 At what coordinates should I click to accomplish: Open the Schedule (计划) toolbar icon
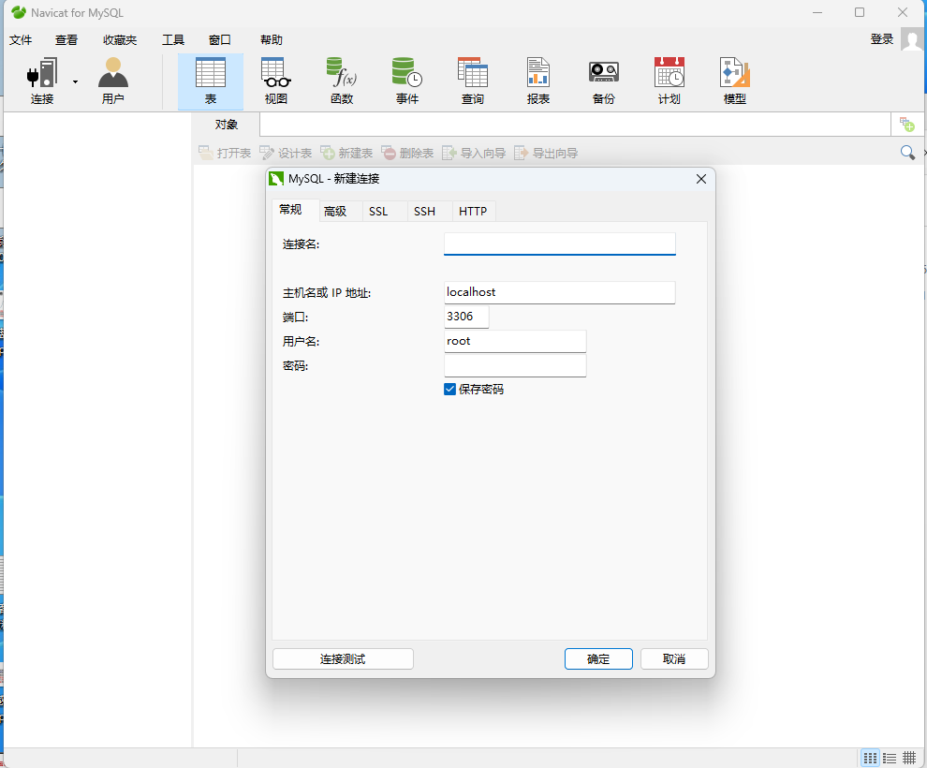point(669,81)
